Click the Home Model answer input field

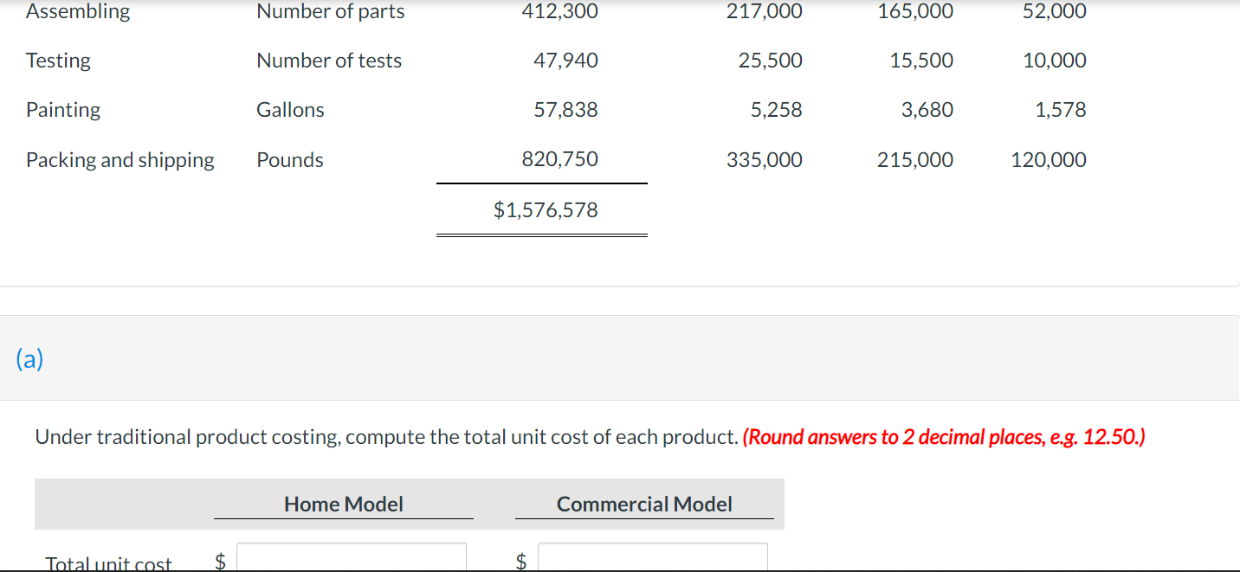[x=352, y=558]
